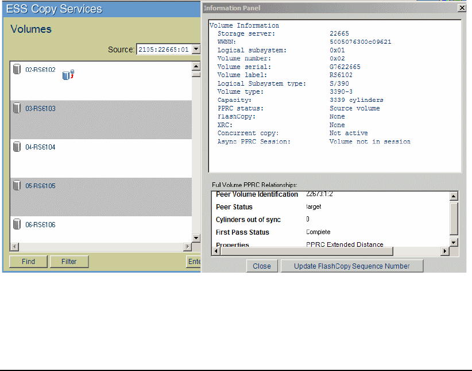The width and height of the screenshot is (472, 371).
Task: Select the 02-RS6102 volume label
Action: coord(40,70)
